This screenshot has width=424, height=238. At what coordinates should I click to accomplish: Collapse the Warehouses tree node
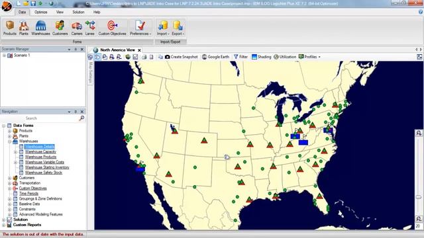click(x=9, y=141)
